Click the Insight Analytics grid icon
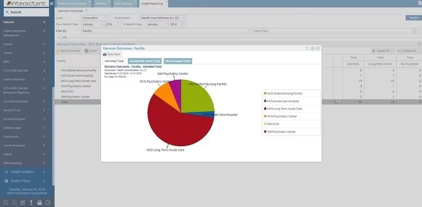The image size is (422, 207). coord(7,172)
